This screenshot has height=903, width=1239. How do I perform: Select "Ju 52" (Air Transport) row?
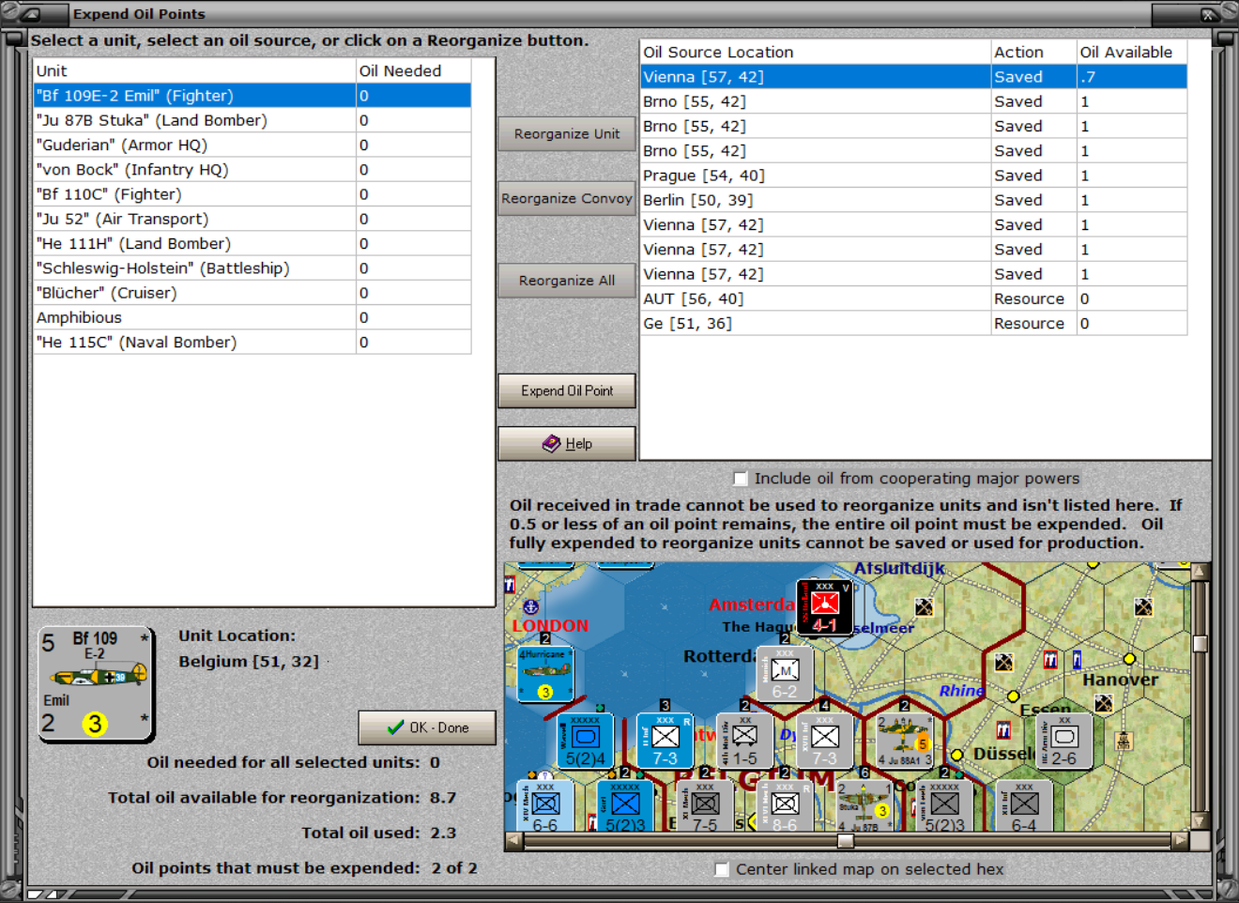252,219
